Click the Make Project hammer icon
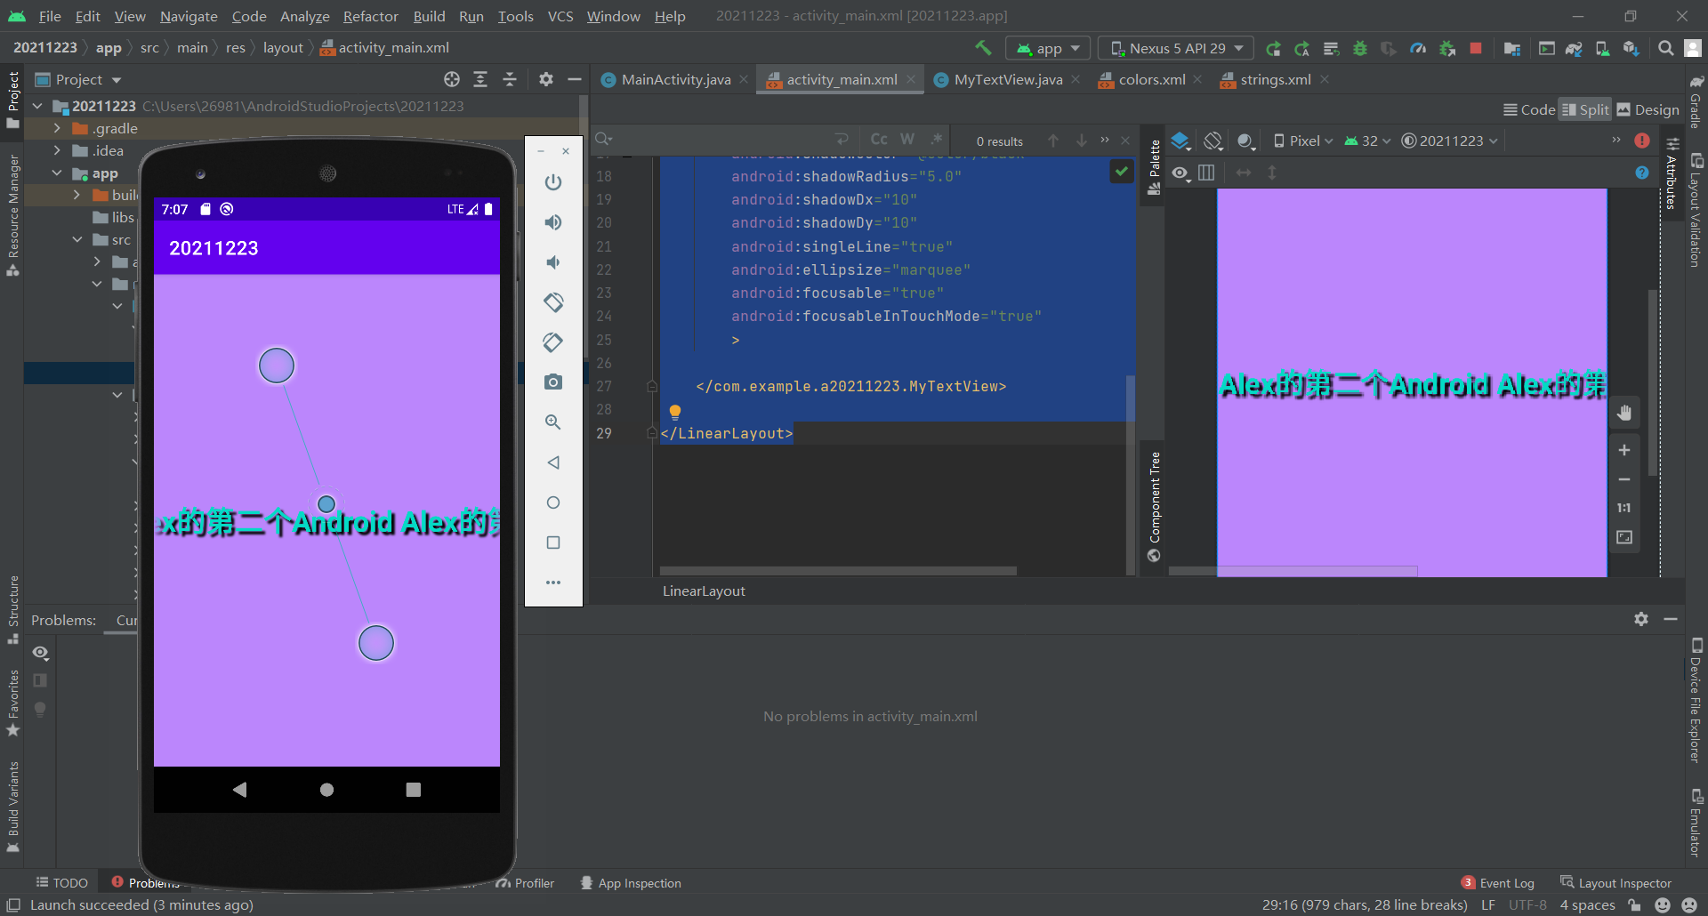This screenshot has width=1708, height=916. tap(983, 48)
